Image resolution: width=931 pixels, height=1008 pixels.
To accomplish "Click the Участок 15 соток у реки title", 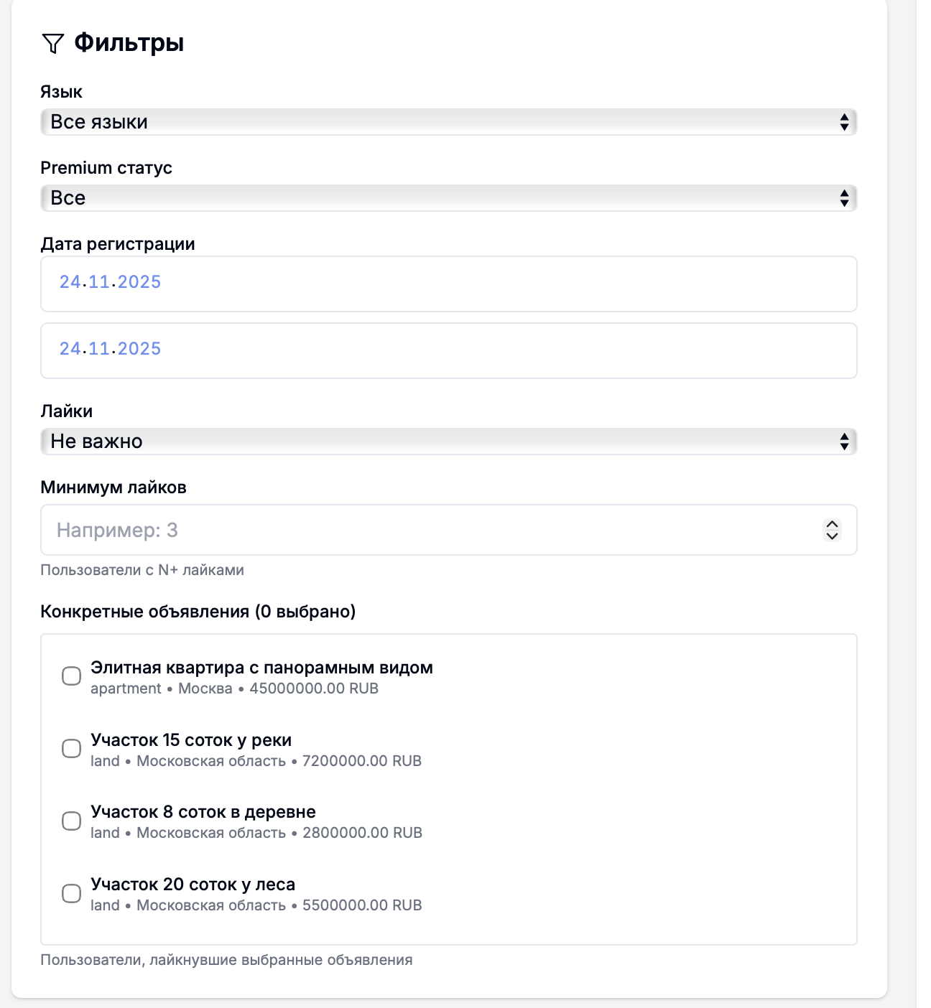I will [191, 740].
